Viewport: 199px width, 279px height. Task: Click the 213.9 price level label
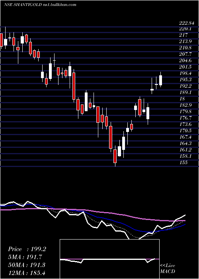click(185, 41)
